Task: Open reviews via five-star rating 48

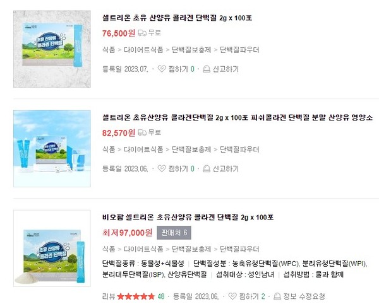Action: click(x=141, y=296)
